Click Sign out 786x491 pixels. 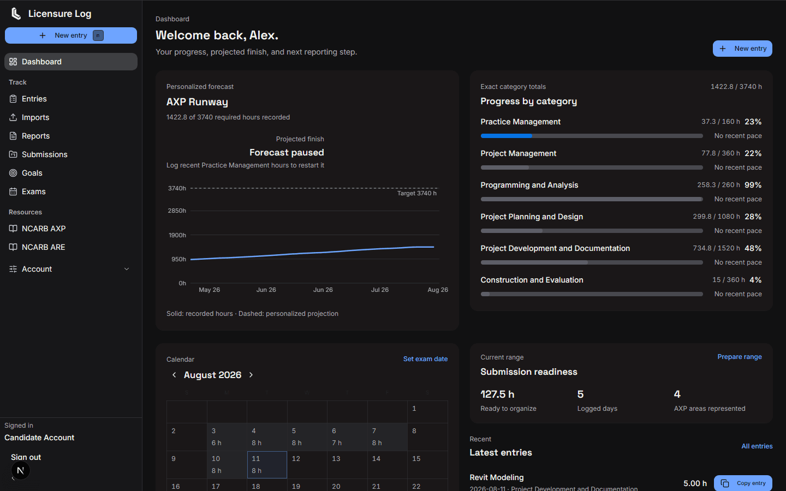tap(26, 457)
